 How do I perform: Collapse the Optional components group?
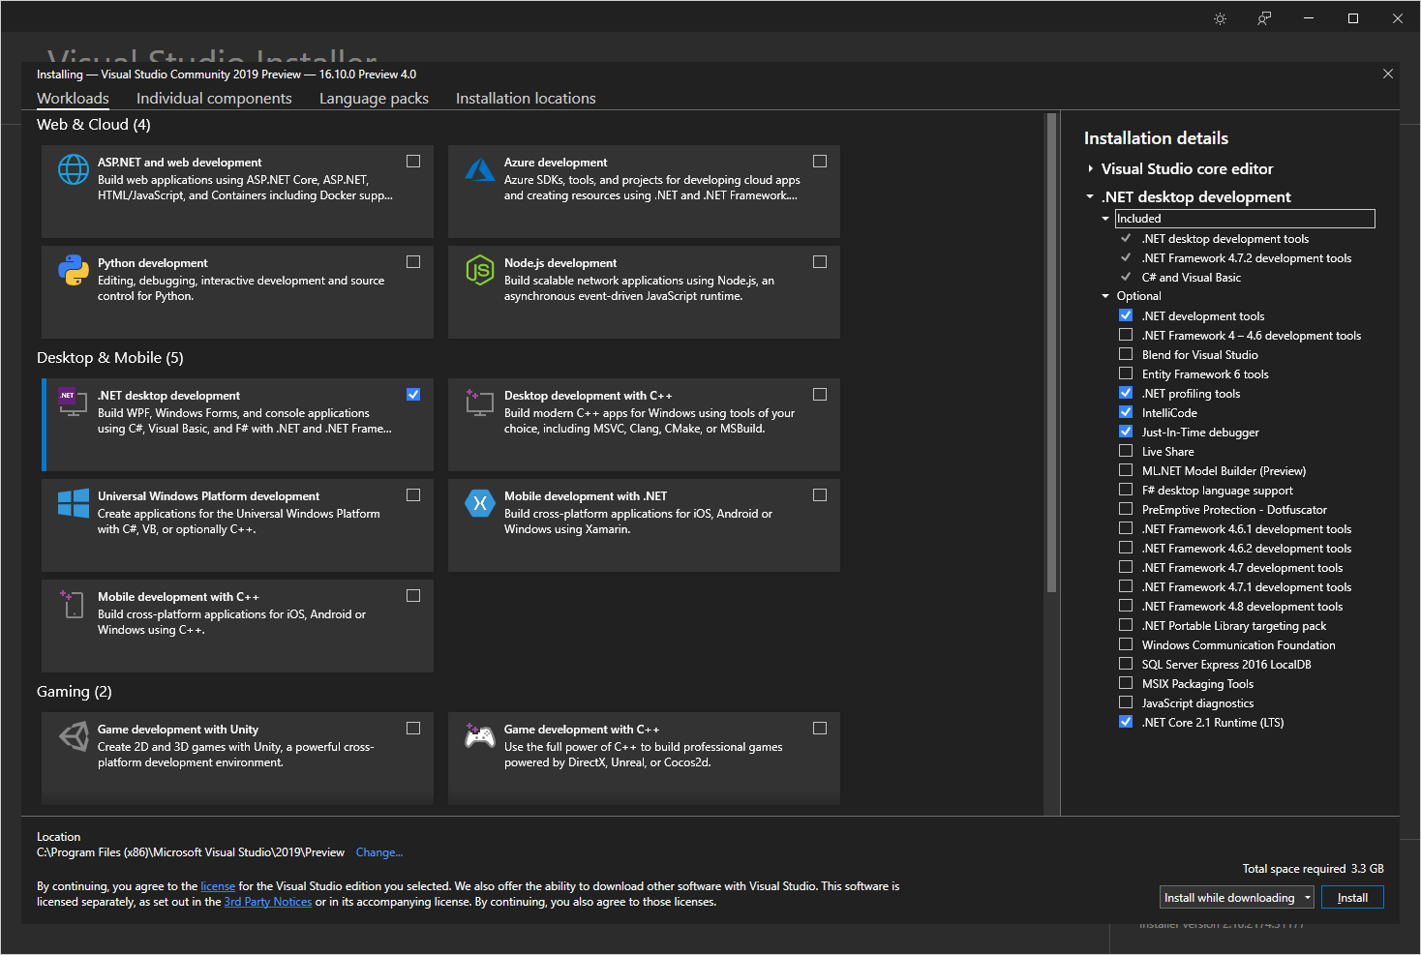(x=1105, y=296)
